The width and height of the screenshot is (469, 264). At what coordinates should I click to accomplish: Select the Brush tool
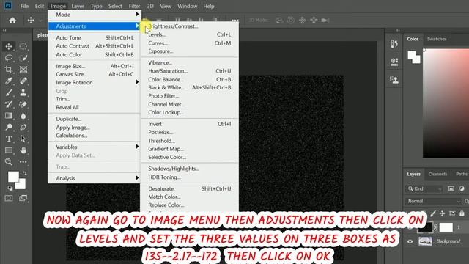tap(9, 92)
